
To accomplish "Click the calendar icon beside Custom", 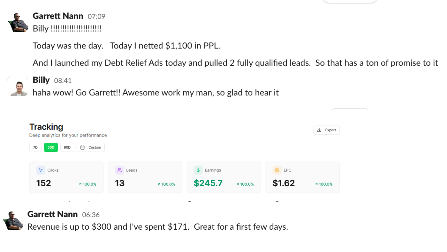I will pos(82,147).
